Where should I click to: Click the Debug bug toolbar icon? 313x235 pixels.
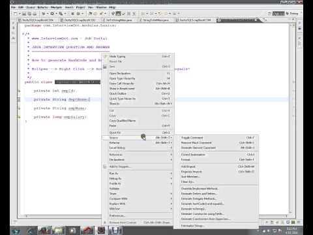pos(44,14)
